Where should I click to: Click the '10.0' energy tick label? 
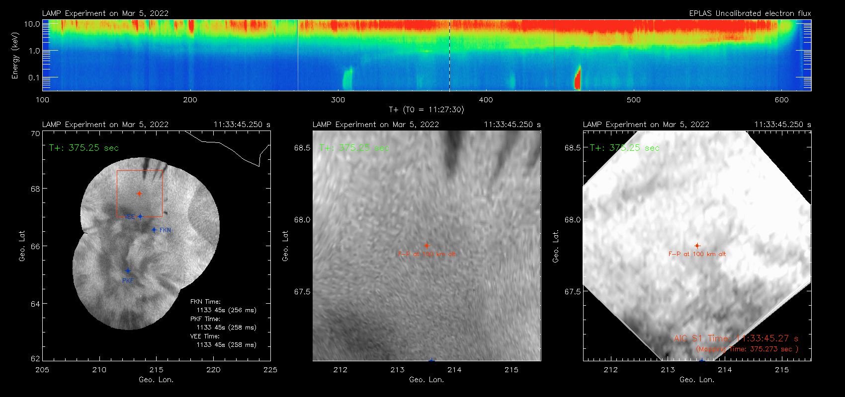(32, 24)
